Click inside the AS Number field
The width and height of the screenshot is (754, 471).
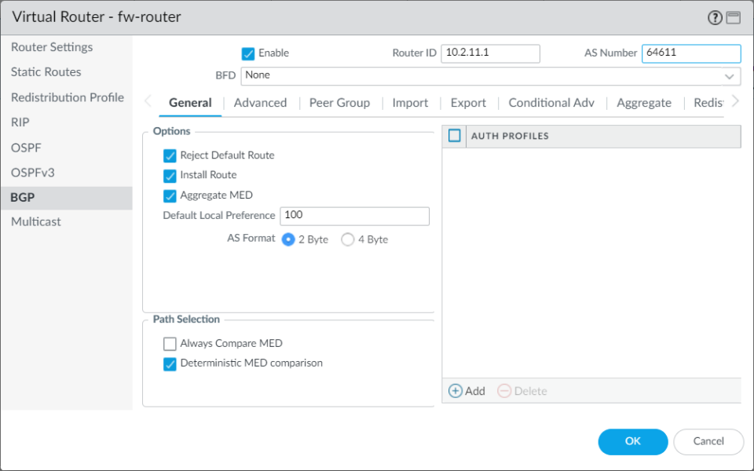coord(691,53)
